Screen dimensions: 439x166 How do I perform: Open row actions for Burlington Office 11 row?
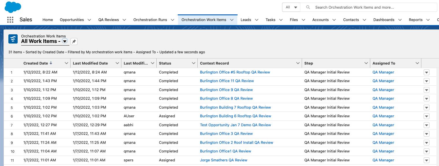point(426,81)
